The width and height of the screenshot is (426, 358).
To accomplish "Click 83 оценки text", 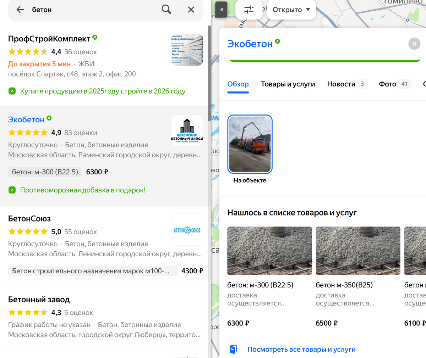I will (x=81, y=133).
